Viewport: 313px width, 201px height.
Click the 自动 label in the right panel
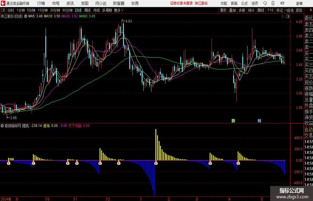[309, 130]
